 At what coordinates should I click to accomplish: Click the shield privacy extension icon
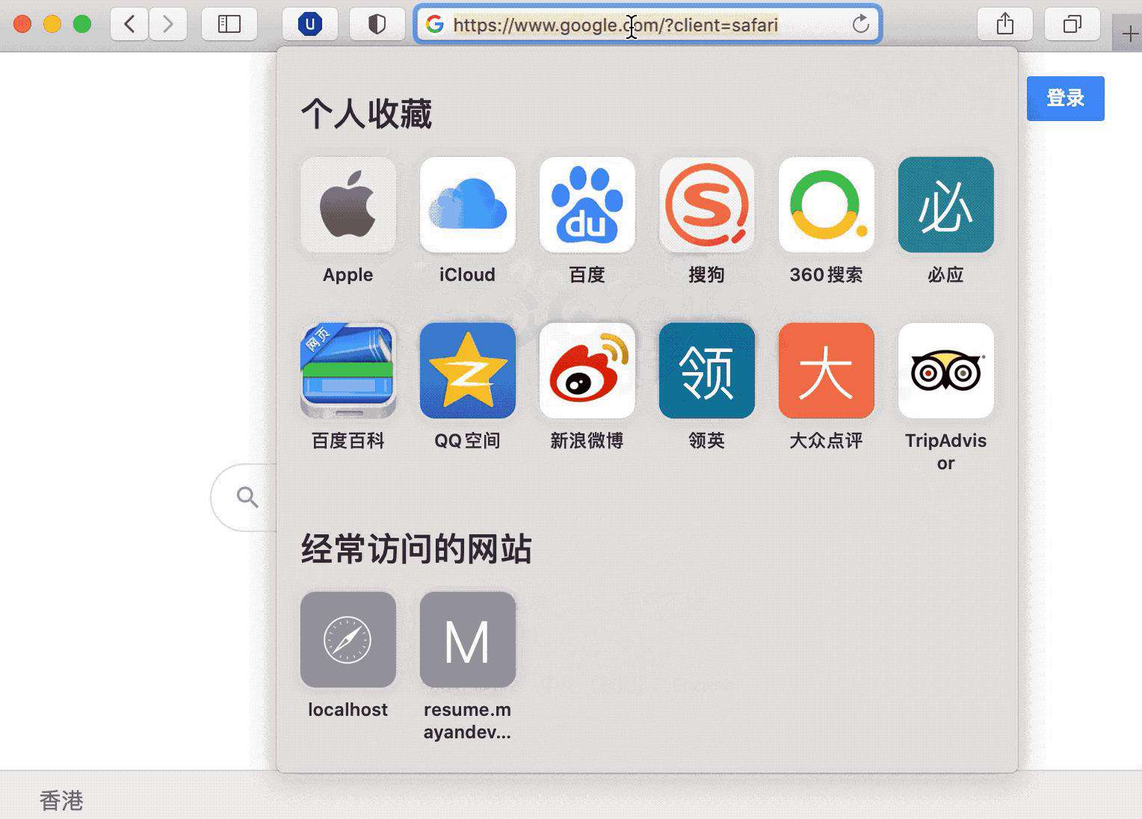377,25
